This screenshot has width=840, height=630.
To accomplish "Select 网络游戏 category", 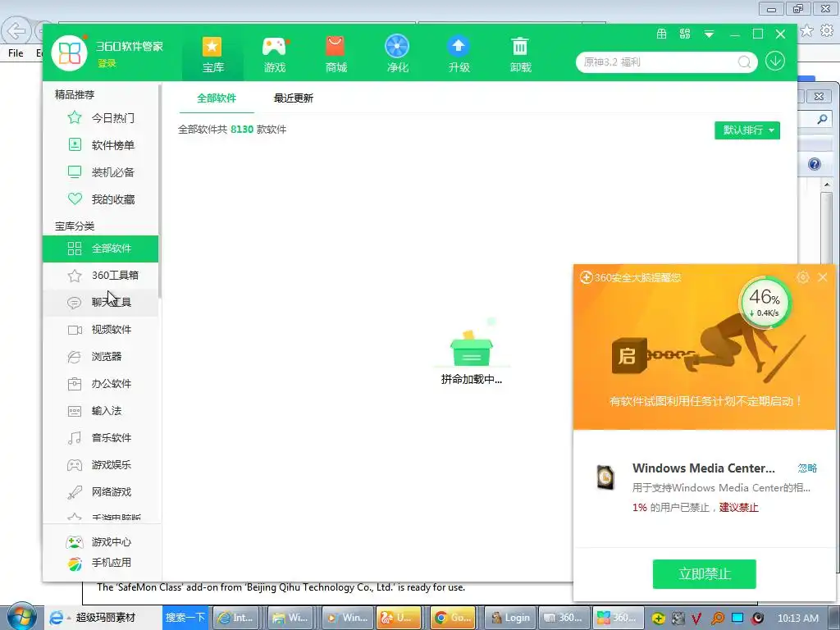I will 101,492.
